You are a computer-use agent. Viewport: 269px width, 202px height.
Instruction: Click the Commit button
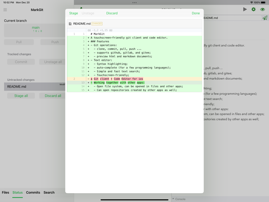point(21,62)
